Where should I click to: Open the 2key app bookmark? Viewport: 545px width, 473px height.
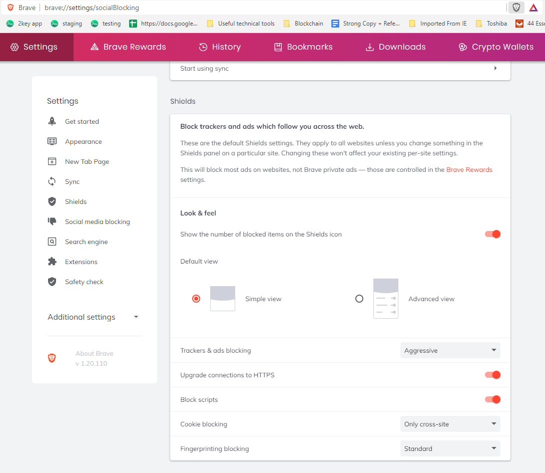[25, 24]
